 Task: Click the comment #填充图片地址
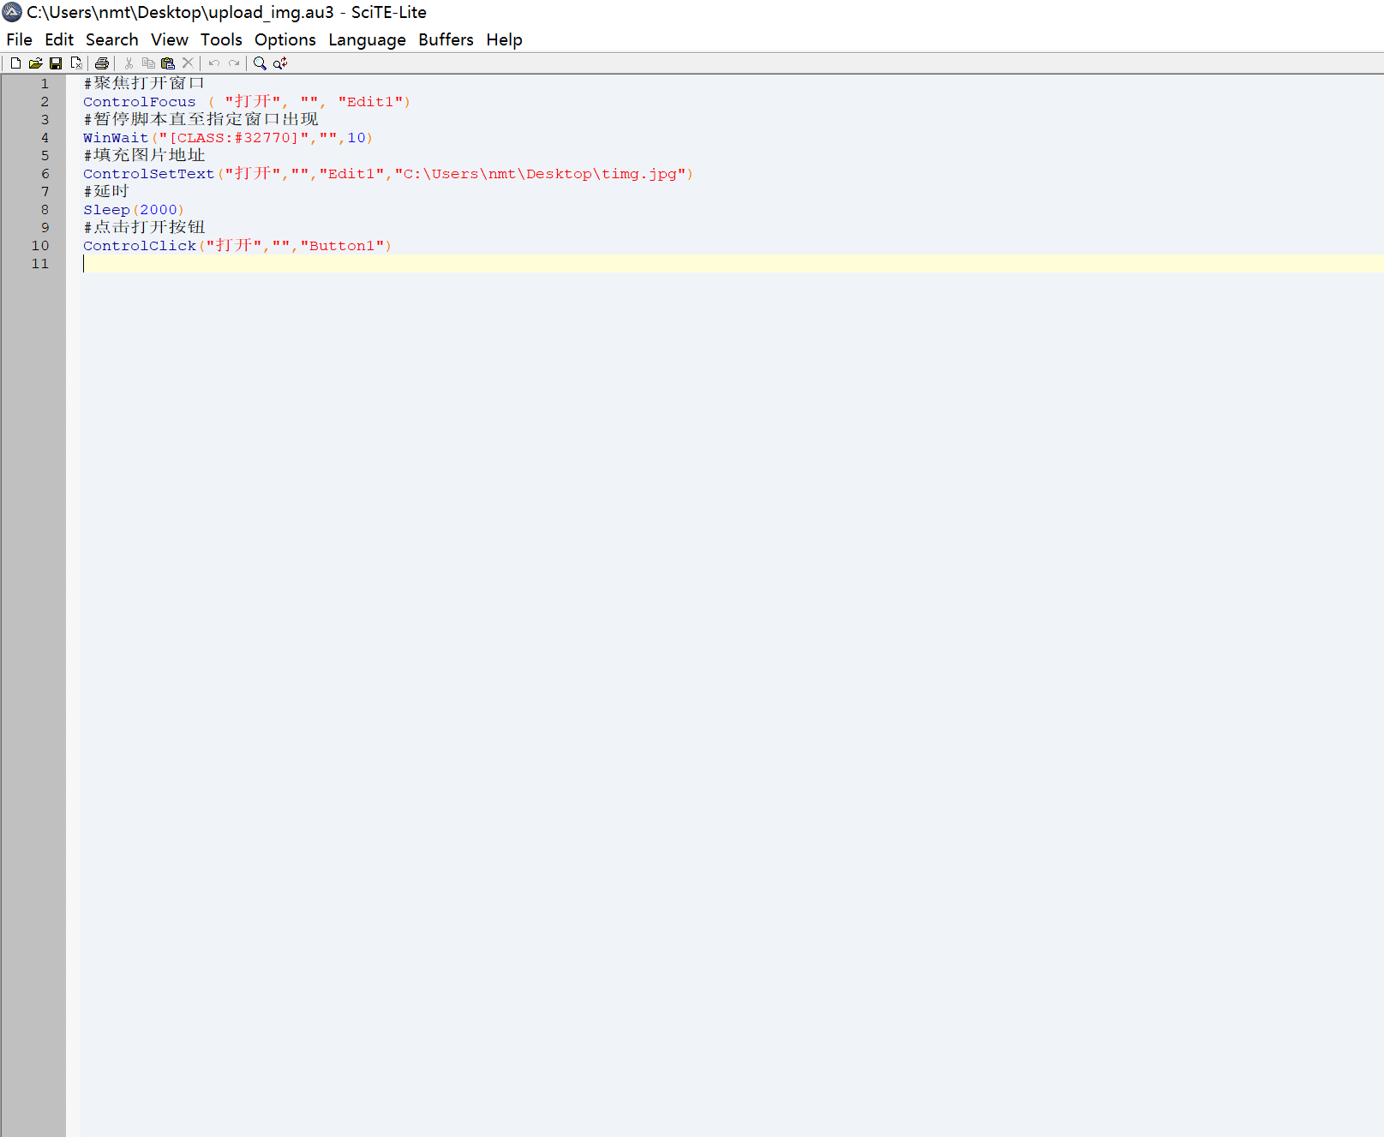coord(144,155)
